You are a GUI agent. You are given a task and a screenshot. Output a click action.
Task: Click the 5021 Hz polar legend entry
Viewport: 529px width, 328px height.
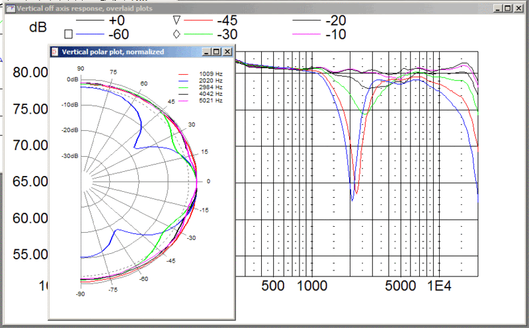click(200, 101)
